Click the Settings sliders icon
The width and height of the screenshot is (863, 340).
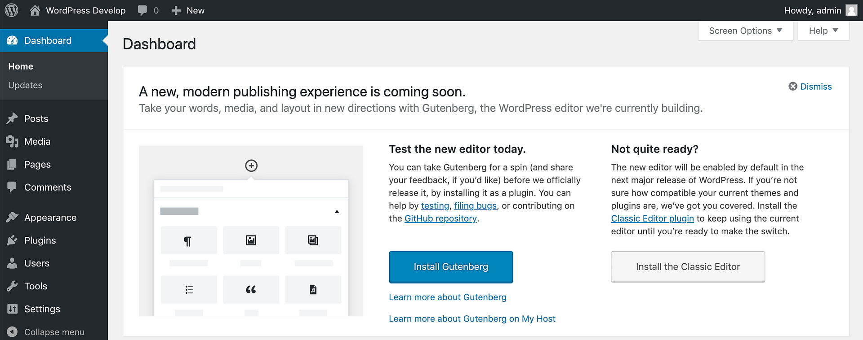coord(13,309)
